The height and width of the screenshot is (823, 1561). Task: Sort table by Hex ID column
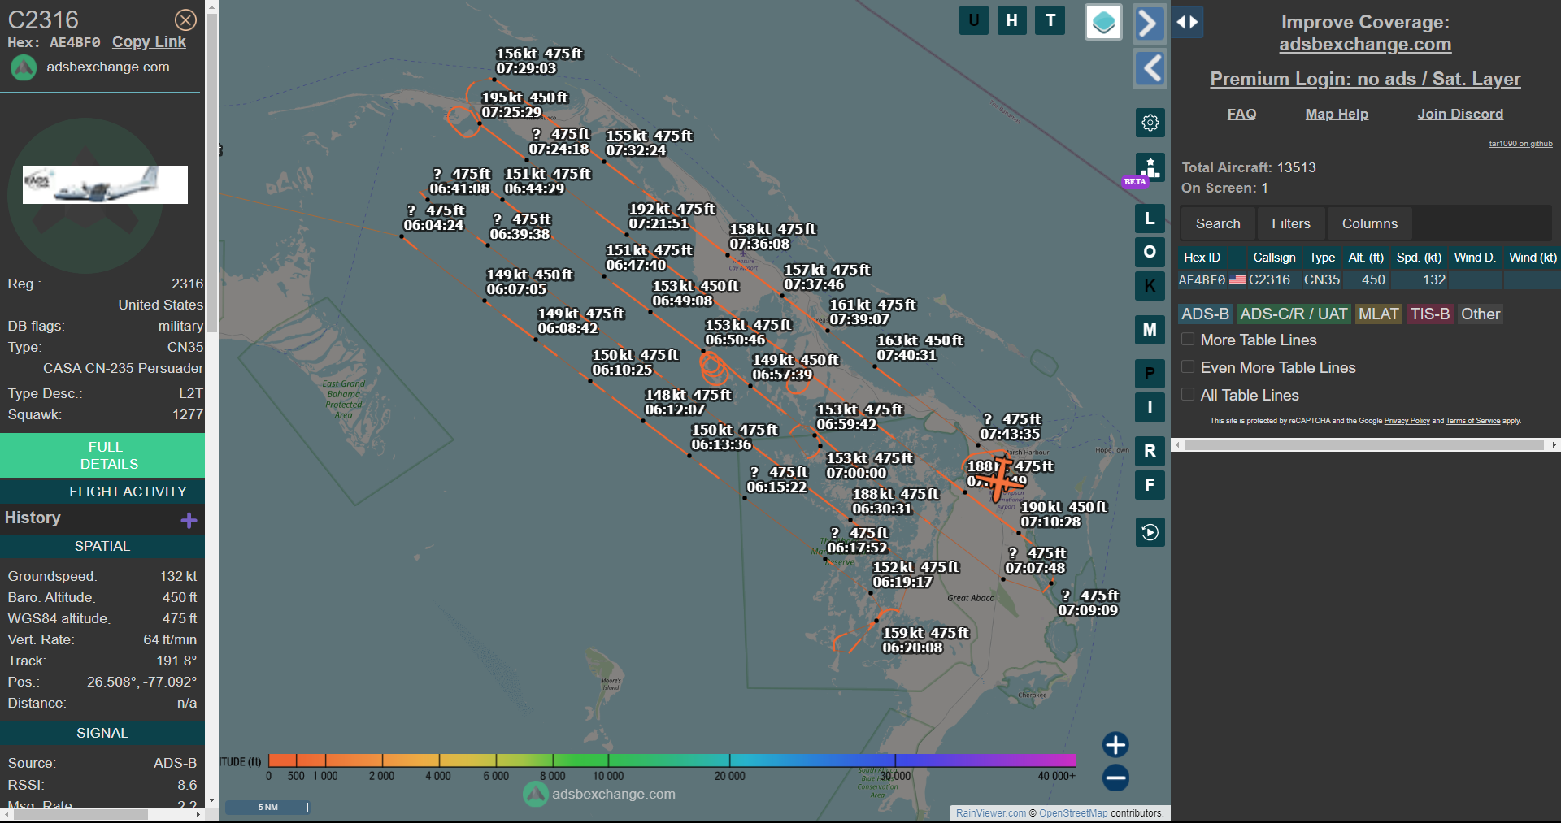click(1202, 258)
